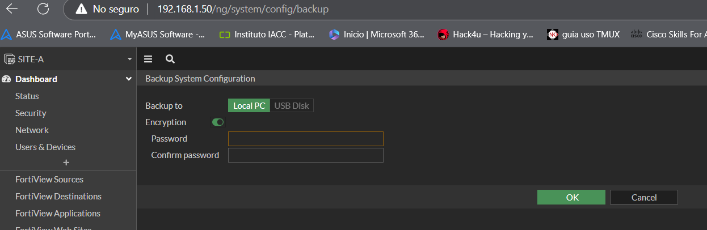Select Local PC backup option
This screenshot has height=230, width=707.
click(x=249, y=106)
